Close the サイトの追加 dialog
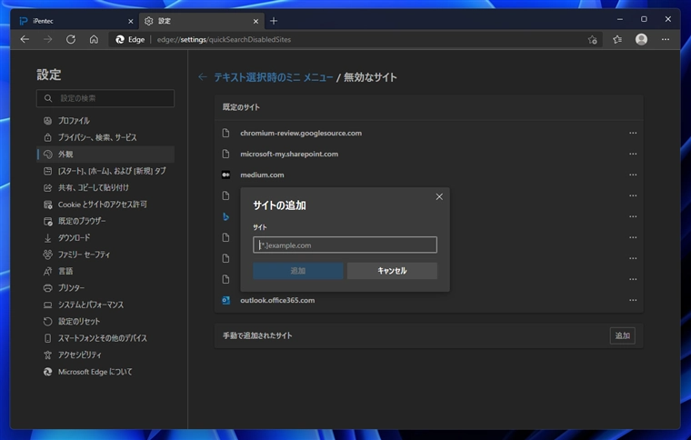The height and width of the screenshot is (440, 691). pos(439,197)
